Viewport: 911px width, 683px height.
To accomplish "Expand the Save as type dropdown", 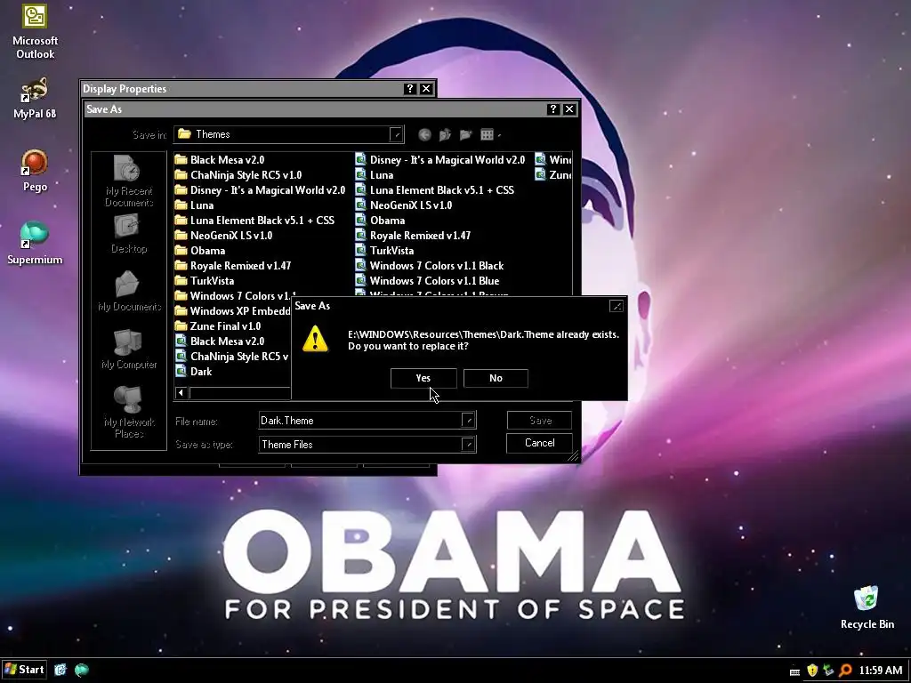I will [468, 445].
